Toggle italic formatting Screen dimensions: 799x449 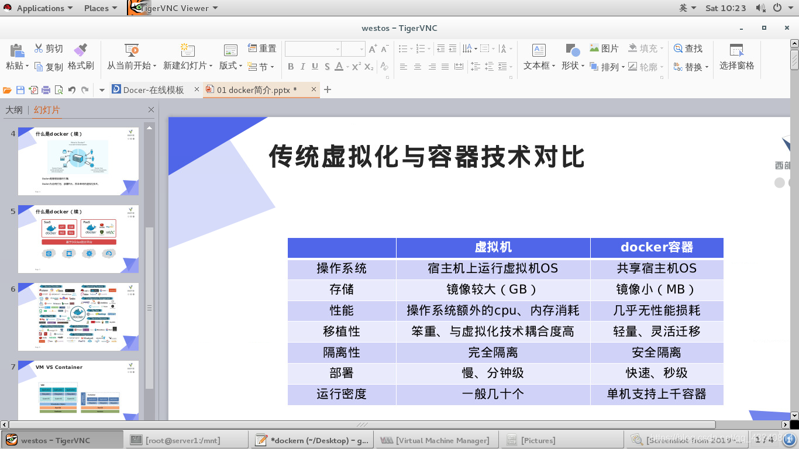302,67
